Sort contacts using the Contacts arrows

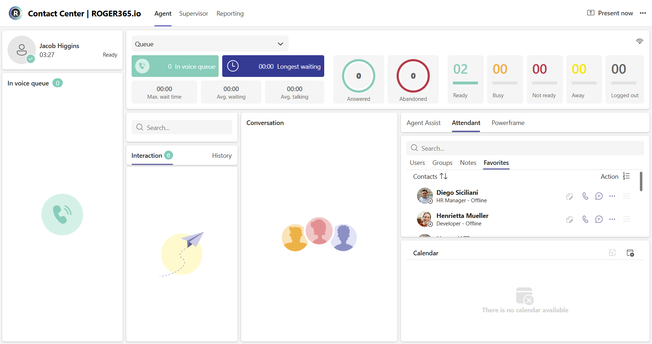coord(443,176)
